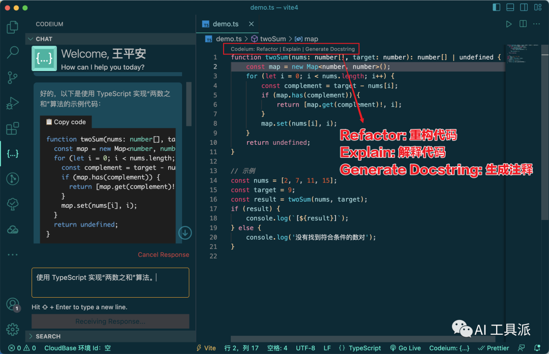Open the twoSum breadcrumb dropdown

272,39
